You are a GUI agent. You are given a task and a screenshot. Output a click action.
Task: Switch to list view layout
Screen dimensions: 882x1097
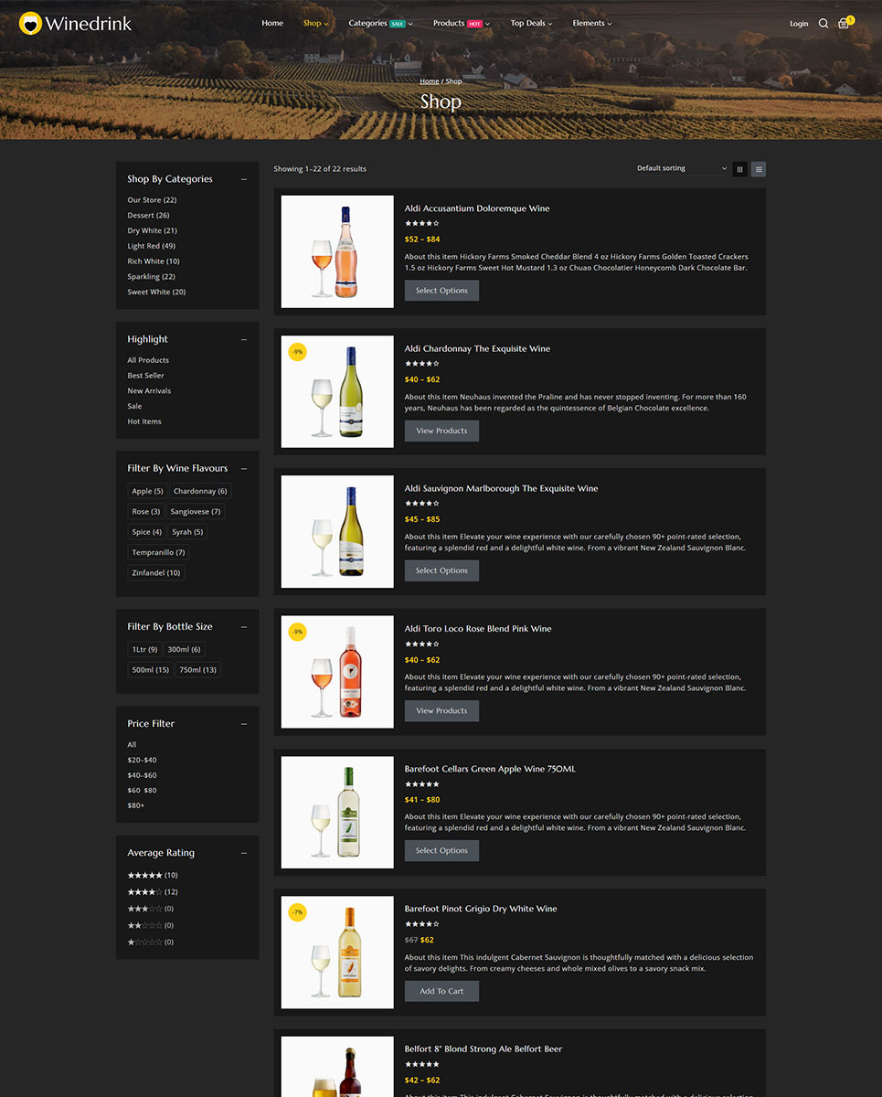pos(759,169)
